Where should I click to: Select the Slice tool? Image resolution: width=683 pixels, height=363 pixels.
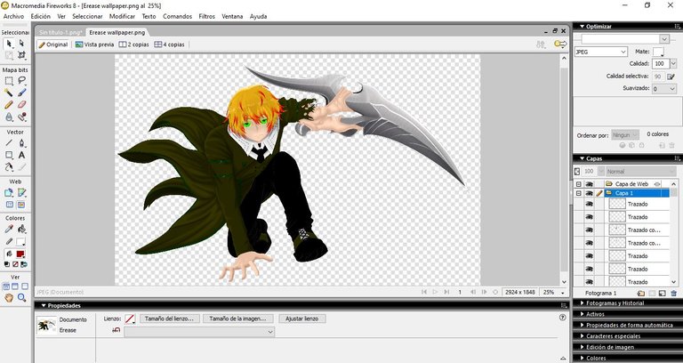point(21,192)
